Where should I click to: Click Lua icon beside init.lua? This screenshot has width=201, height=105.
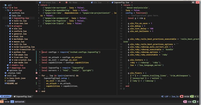click(6, 76)
